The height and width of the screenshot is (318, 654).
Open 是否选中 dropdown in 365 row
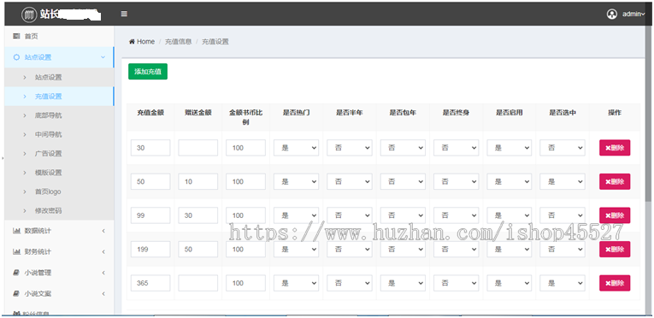563,283
